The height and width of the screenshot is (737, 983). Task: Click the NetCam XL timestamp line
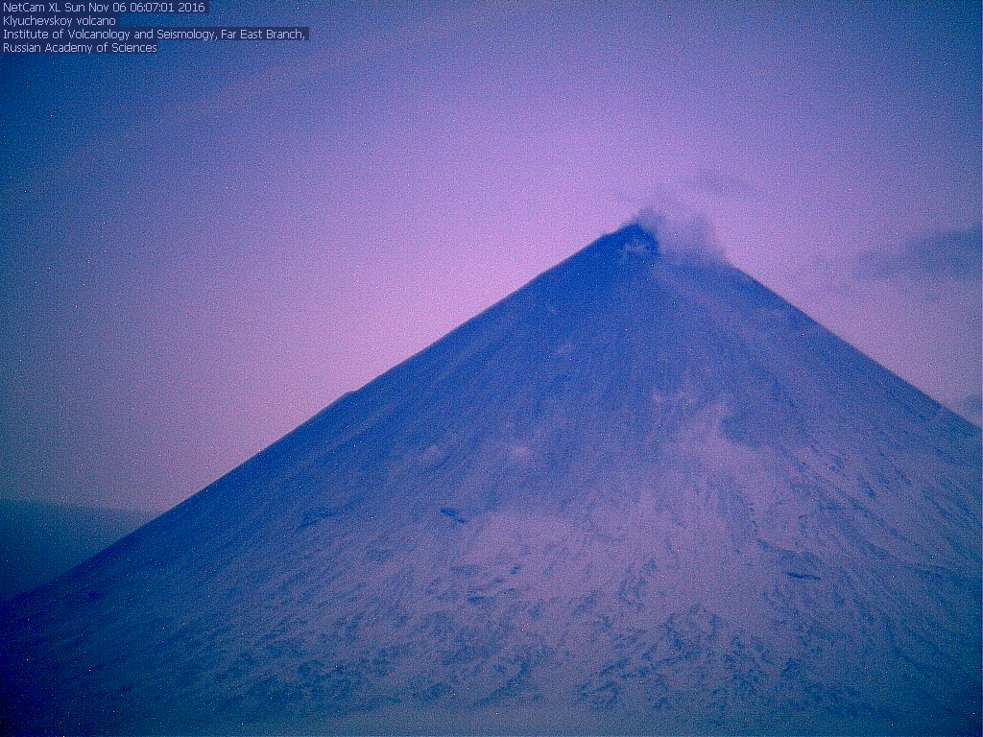click(104, 8)
